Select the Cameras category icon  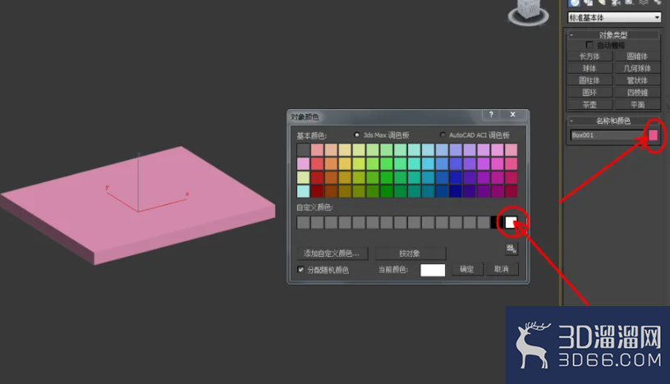click(x=616, y=2)
